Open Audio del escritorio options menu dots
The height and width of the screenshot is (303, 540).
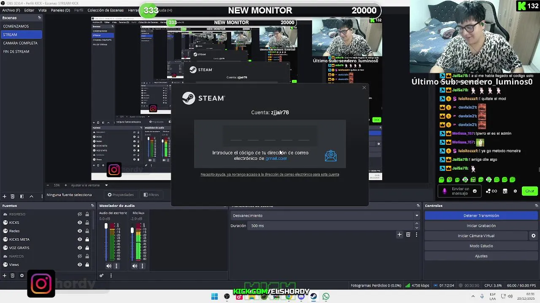[116, 266]
